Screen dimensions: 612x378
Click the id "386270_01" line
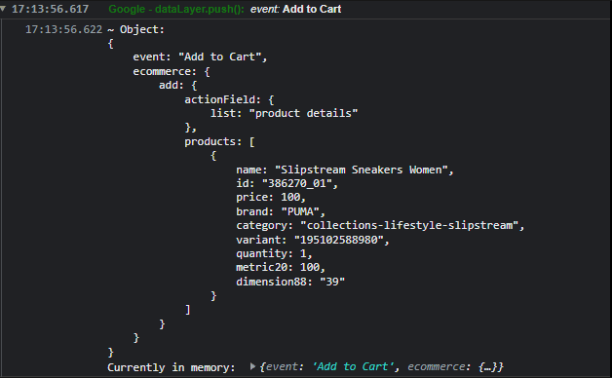(x=287, y=183)
